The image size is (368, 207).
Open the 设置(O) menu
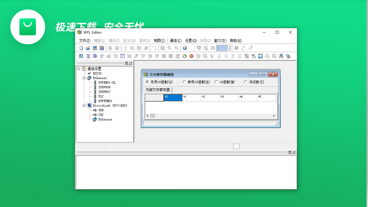(191, 41)
